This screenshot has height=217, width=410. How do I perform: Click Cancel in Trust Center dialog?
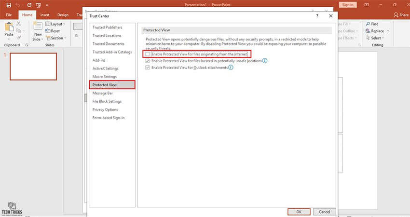pos(324,212)
